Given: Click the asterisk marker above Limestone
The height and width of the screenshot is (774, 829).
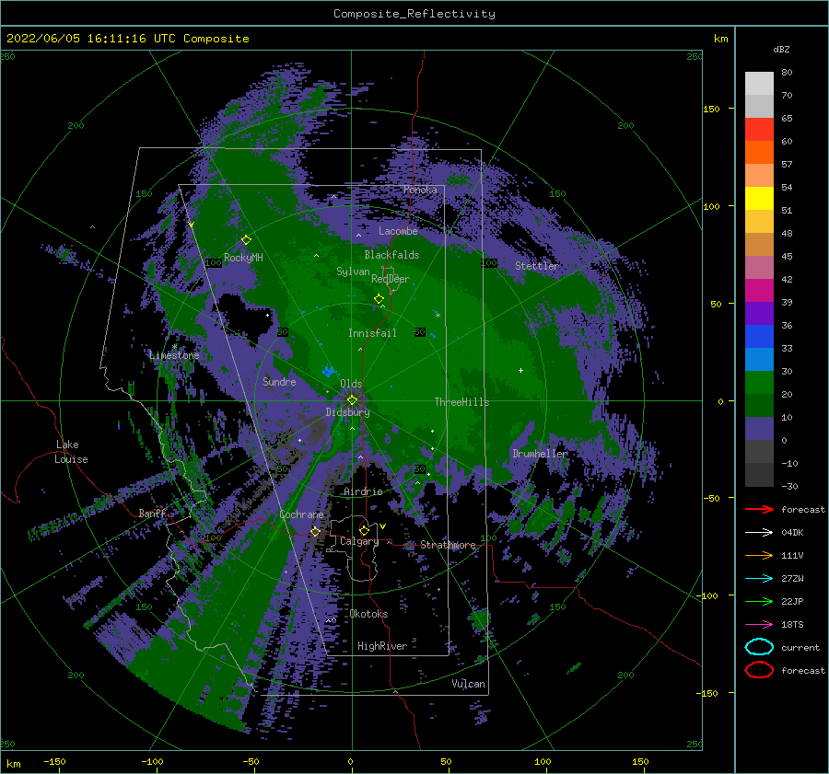Looking at the screenshot, I should (174, 347).
